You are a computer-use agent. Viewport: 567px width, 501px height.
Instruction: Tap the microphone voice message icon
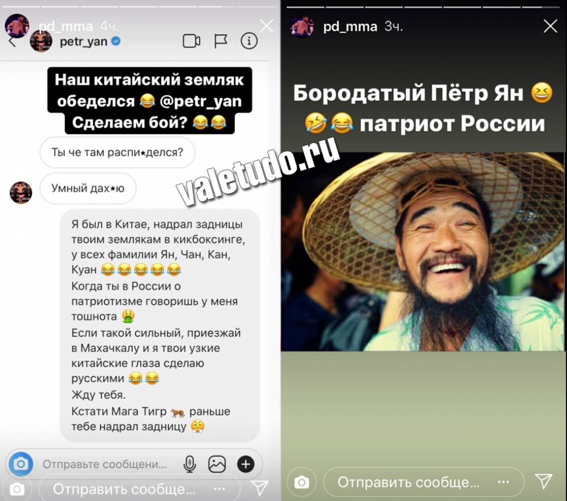coord(190,464)
